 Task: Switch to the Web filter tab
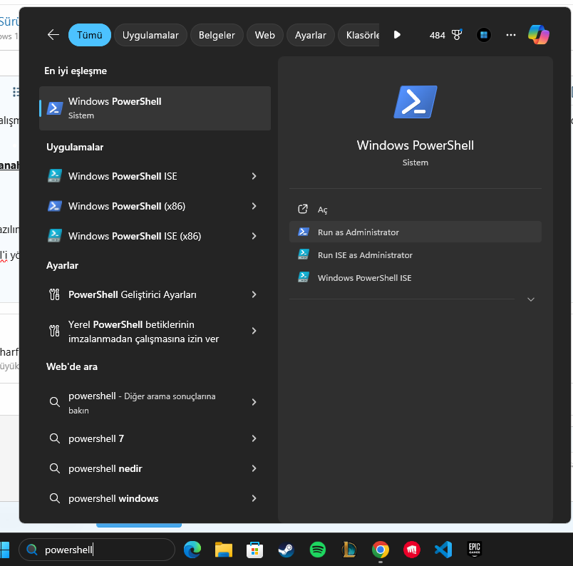(x=265, y=35)
